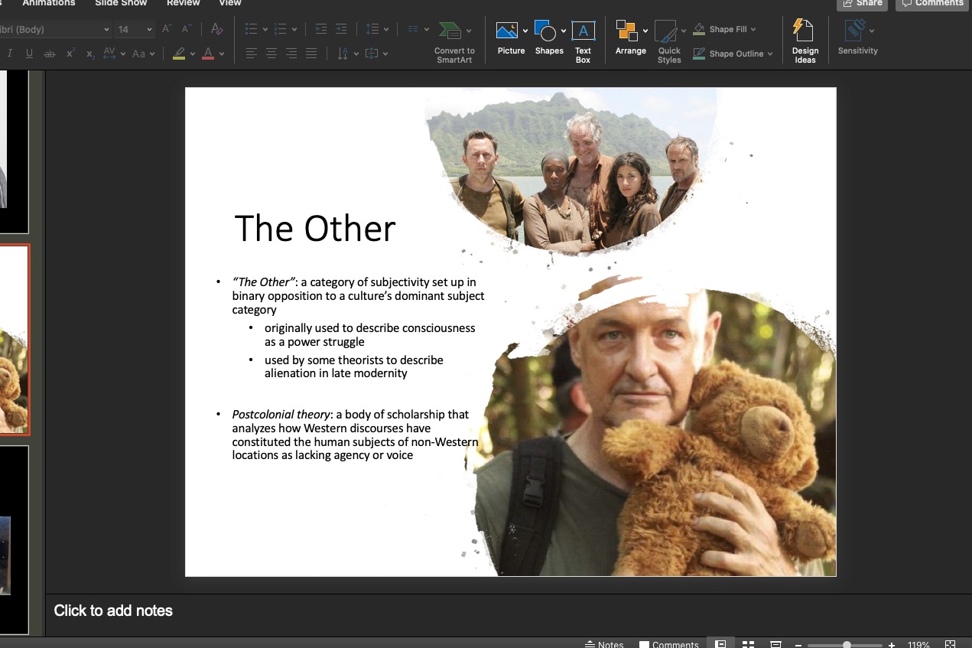
Task: Select the teddy bear slide thumbnail
Action: pos(14,340)
